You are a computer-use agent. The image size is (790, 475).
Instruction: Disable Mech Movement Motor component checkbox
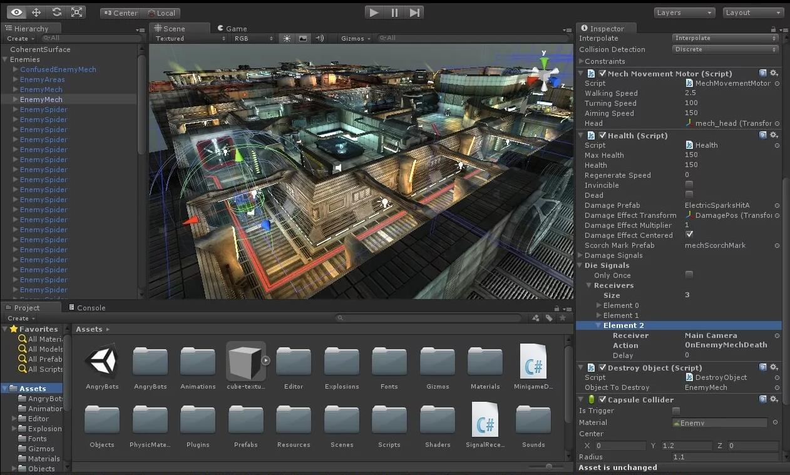click(603, 73)
